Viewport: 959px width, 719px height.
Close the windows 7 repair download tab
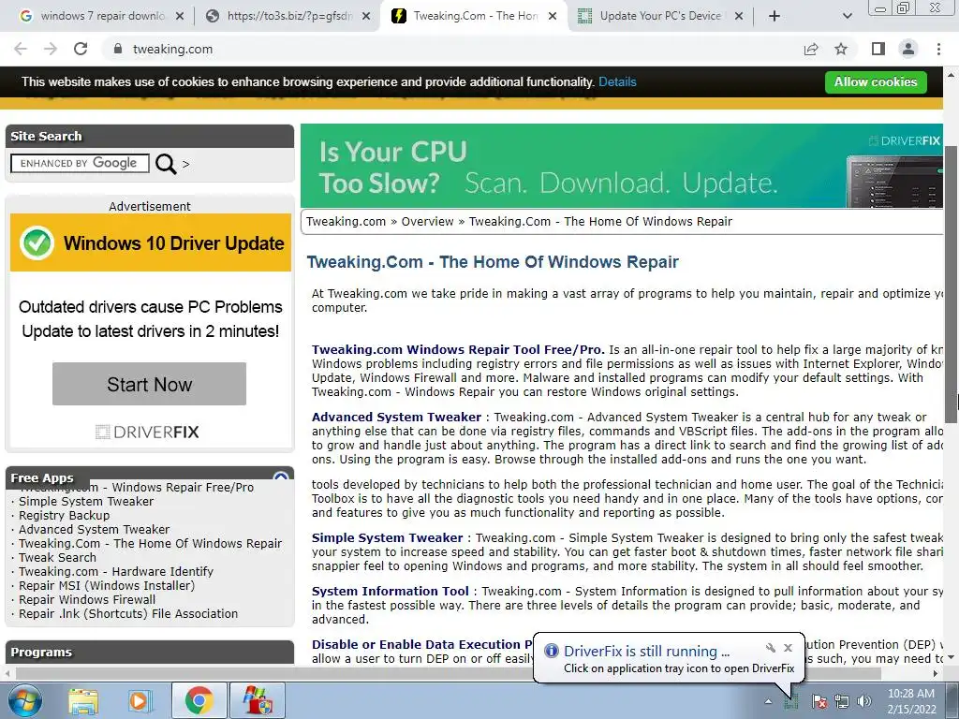(x=180, y=16)
